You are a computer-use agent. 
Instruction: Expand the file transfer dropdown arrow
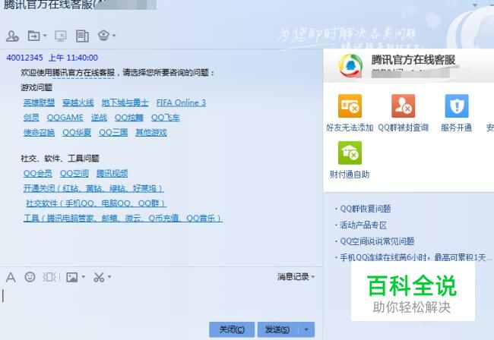point(45,36)
